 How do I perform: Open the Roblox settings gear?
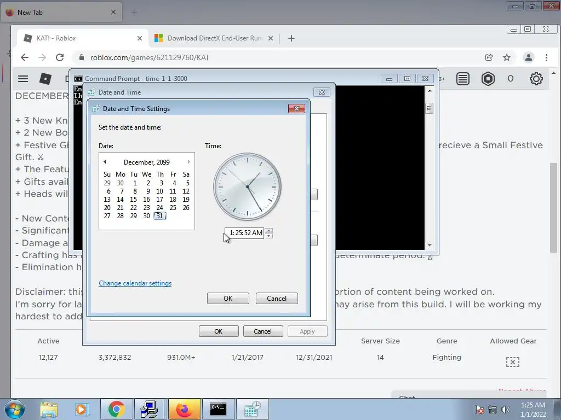pyautogui.click(x=536, y=79)
